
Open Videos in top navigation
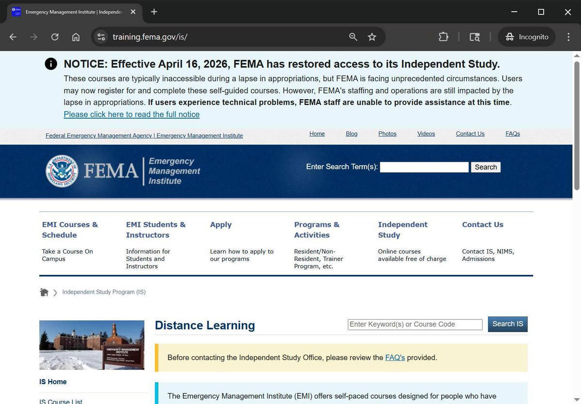click(426, 134)
